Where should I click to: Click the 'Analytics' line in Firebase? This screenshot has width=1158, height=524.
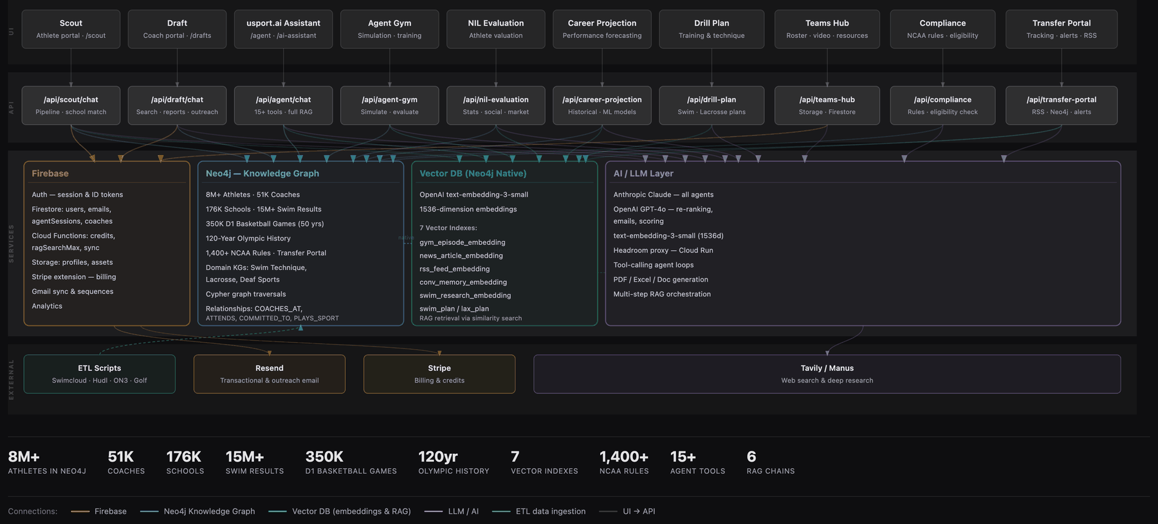47,306
